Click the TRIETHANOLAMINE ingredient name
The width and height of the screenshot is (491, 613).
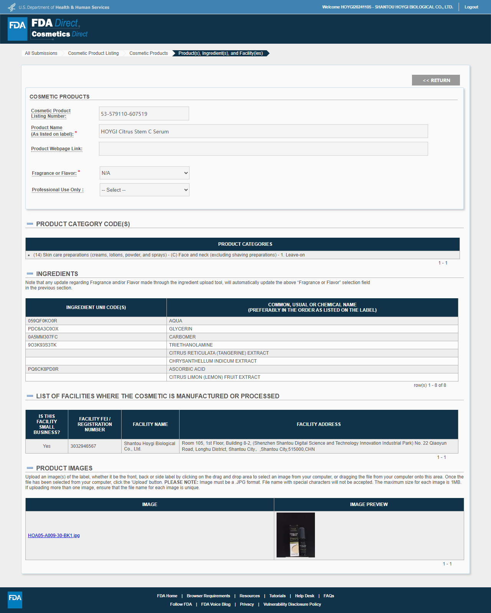[x=191, y=345]
